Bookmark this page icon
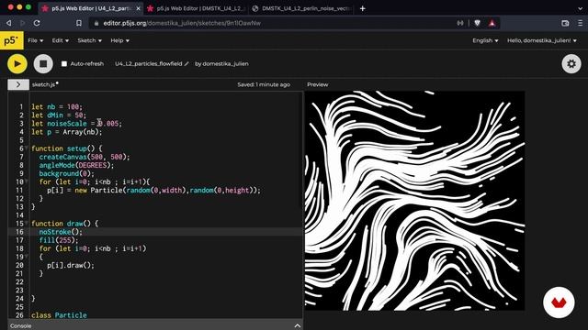This screenshot has width=588, height=330. [79, 23]
